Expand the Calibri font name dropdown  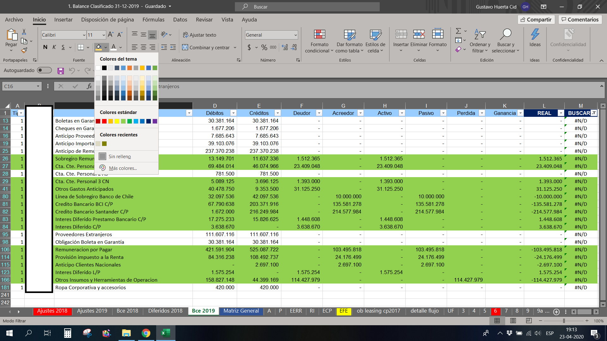point(84,35)
